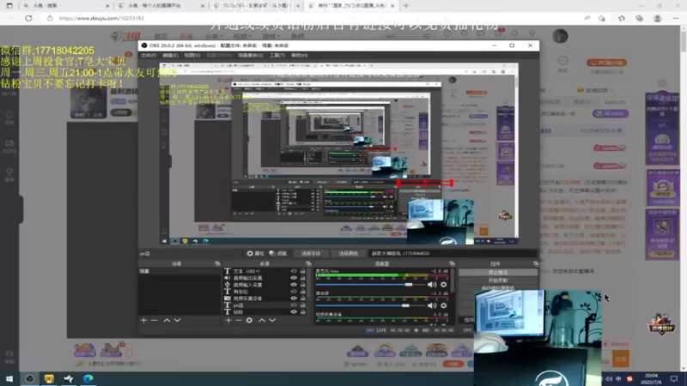
Task: Open the filters button in OBS toolbar
Action: (x=277, y=253)
